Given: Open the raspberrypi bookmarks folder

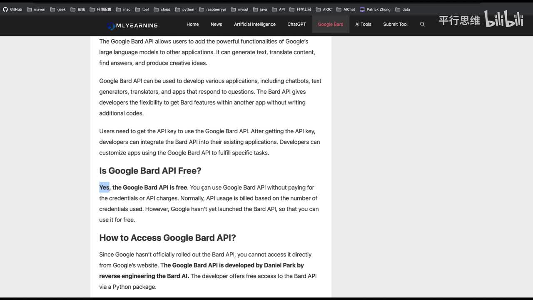Looking at the screenshot, I should pos(212,9).
